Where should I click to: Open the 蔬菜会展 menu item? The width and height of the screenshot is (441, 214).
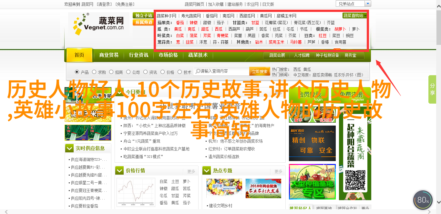277,56
